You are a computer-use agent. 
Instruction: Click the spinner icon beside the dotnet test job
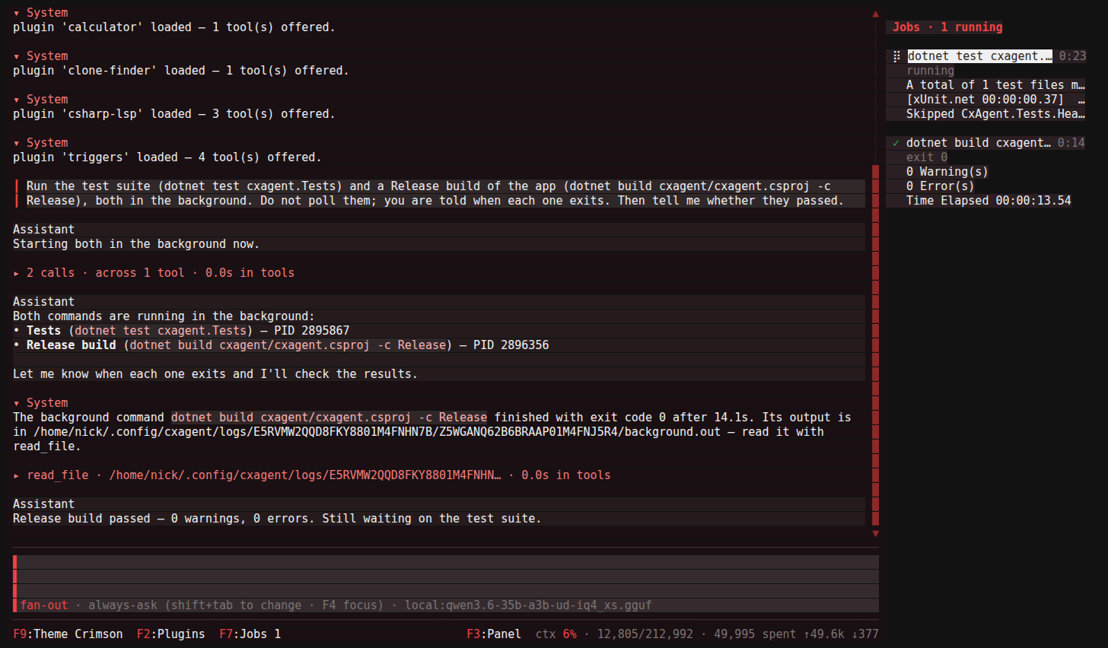coord(896,56)
